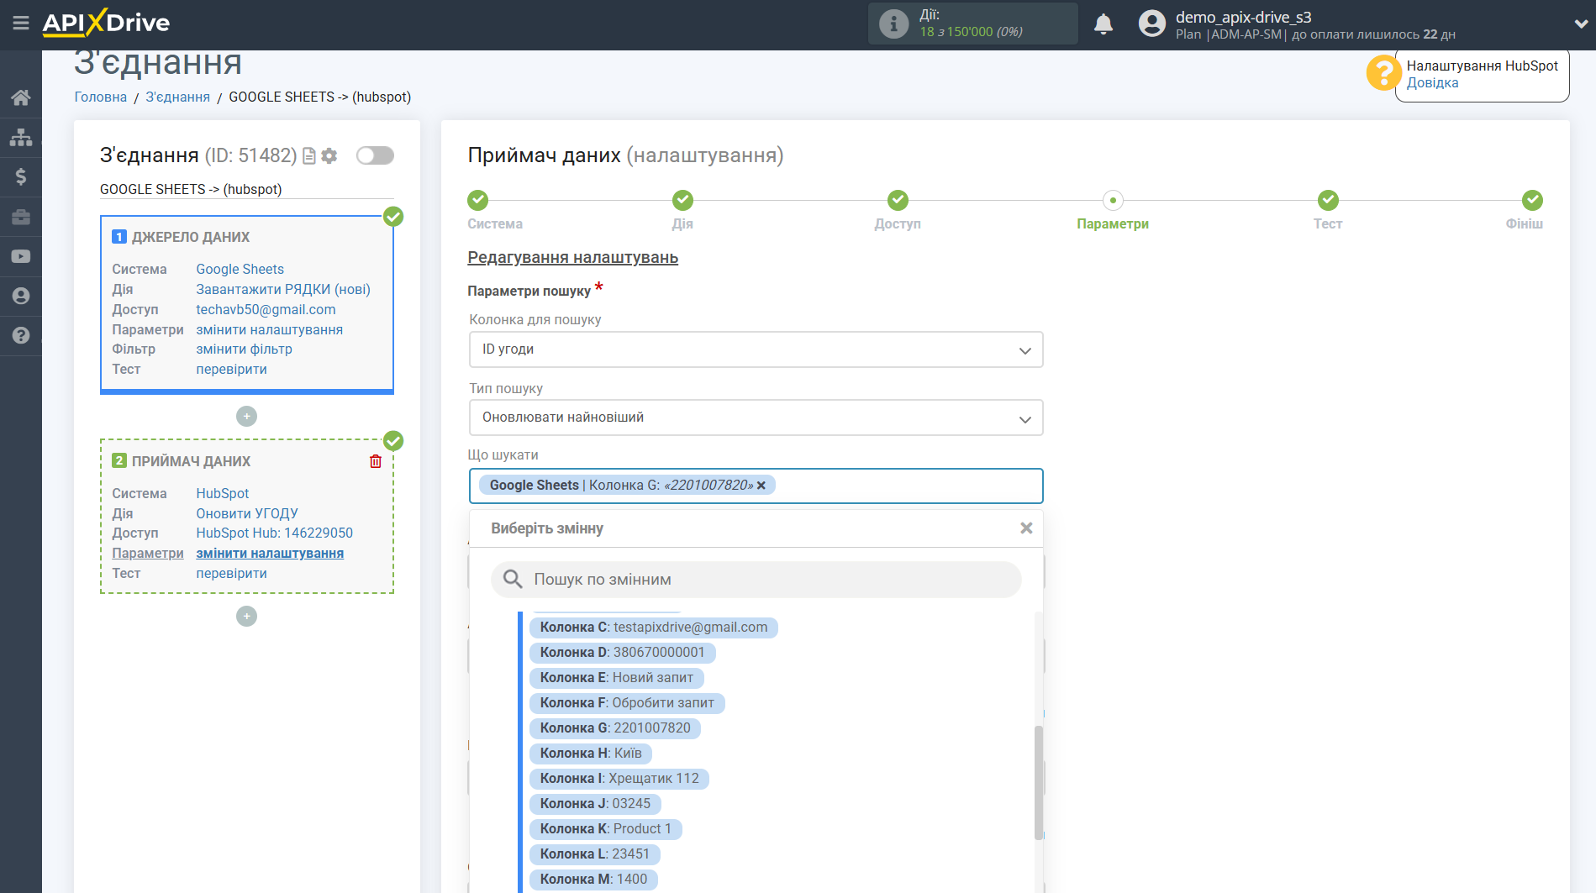Select variable Колонка J: 03245

(595, 804)
